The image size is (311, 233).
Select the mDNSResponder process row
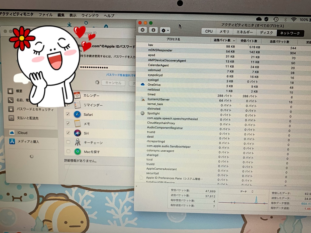point(224,51)
